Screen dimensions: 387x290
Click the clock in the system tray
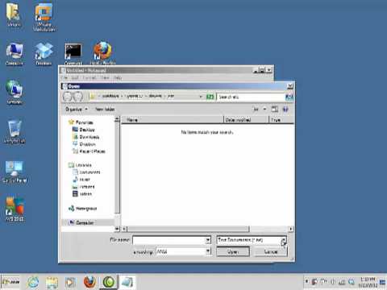pyautogui.click(x=368, y=282)
